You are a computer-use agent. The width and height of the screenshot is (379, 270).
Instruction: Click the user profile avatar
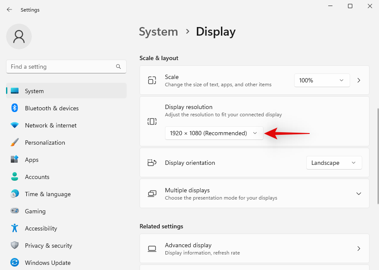tap(19, 36)
